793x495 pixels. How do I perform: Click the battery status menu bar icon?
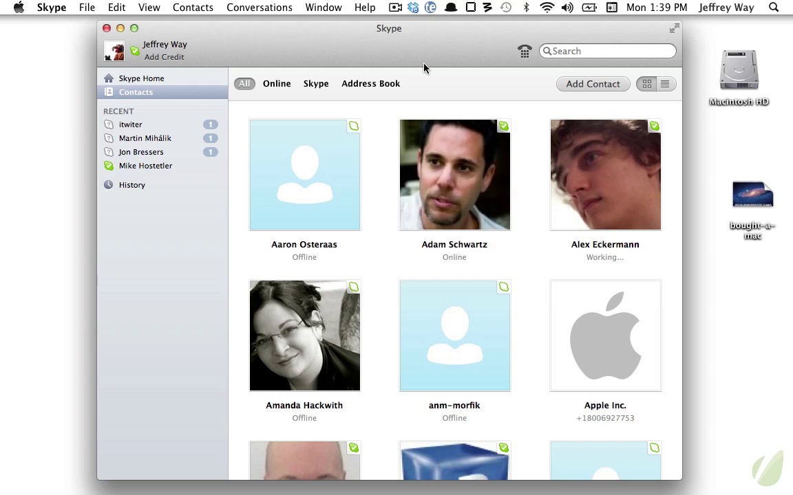(x=589, y=7)
